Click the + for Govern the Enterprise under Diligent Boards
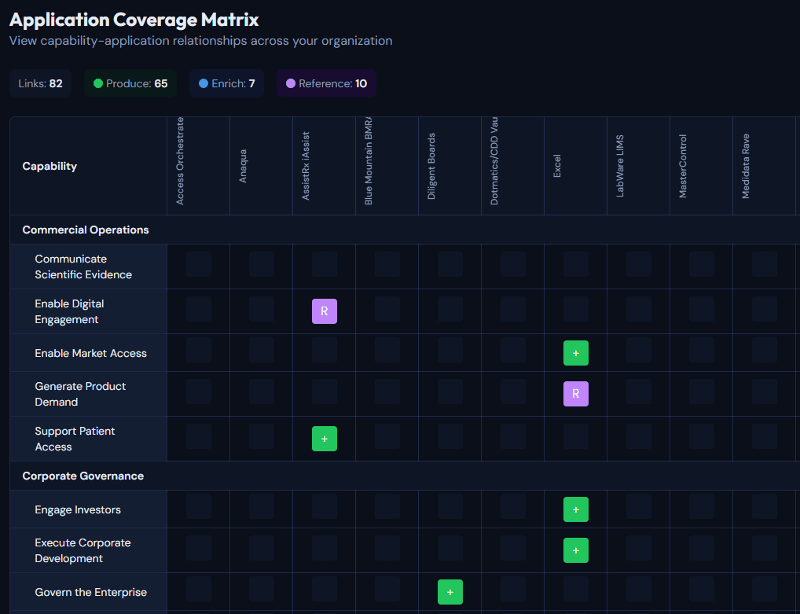The image size is (800, 614). [x=450, y=592]
